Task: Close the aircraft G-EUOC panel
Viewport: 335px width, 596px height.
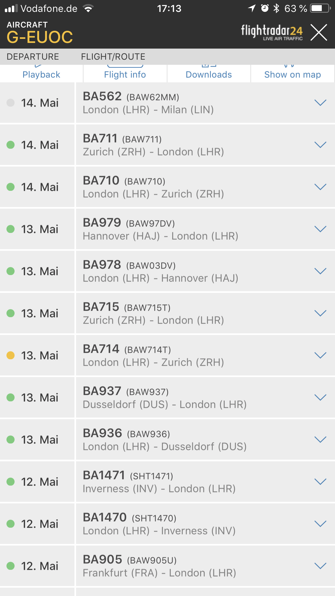Action: [x=319, y=32]
